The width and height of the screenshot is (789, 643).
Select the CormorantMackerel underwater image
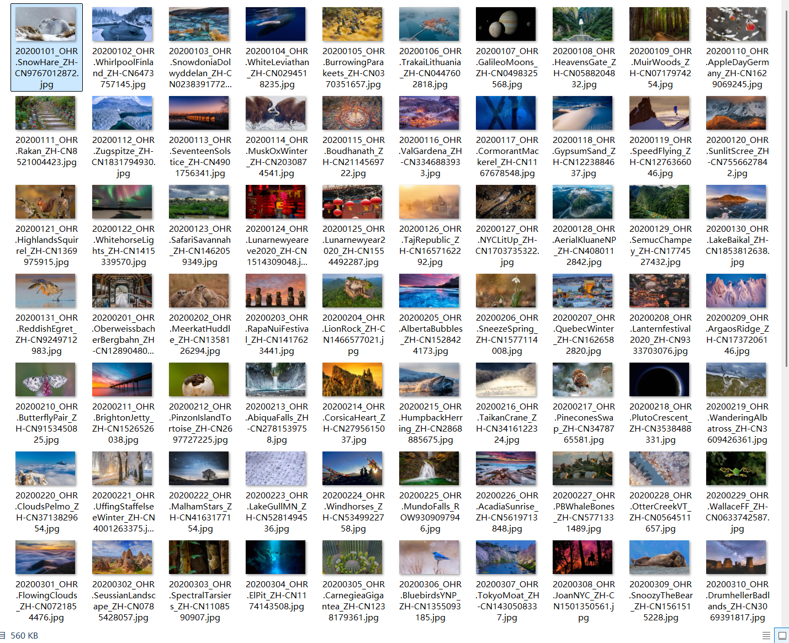tap(506, 114)
